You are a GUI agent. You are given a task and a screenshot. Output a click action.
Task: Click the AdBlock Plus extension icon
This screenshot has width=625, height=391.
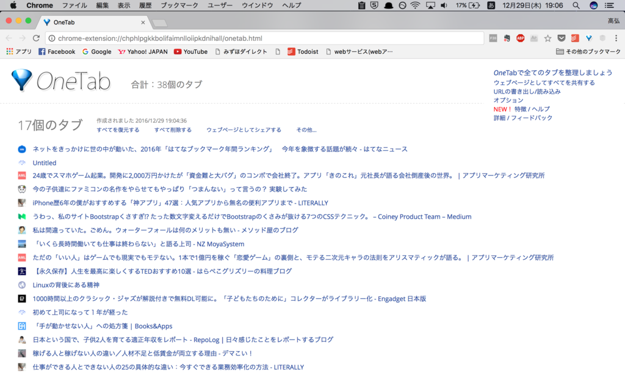pyautogui.click(x=520, y=38)
